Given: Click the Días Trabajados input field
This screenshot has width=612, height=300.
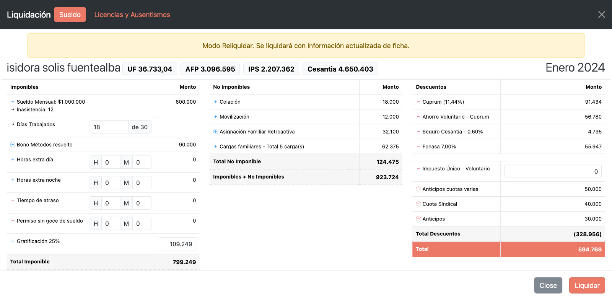Looking at the screenshot, I should point(109,127).
